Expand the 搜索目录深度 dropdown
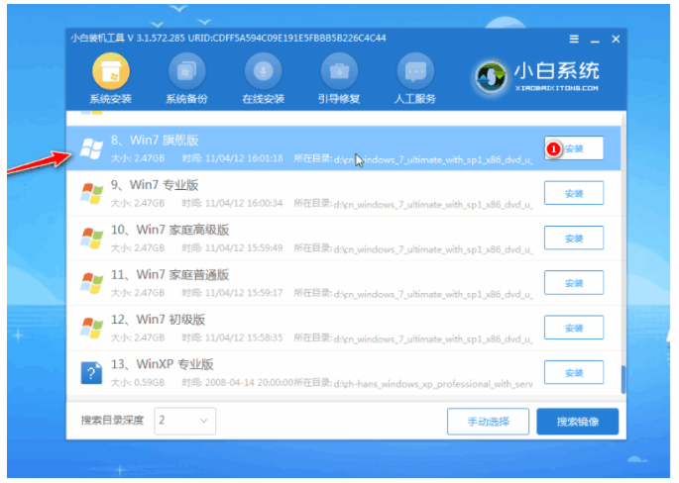 (185, 421)
